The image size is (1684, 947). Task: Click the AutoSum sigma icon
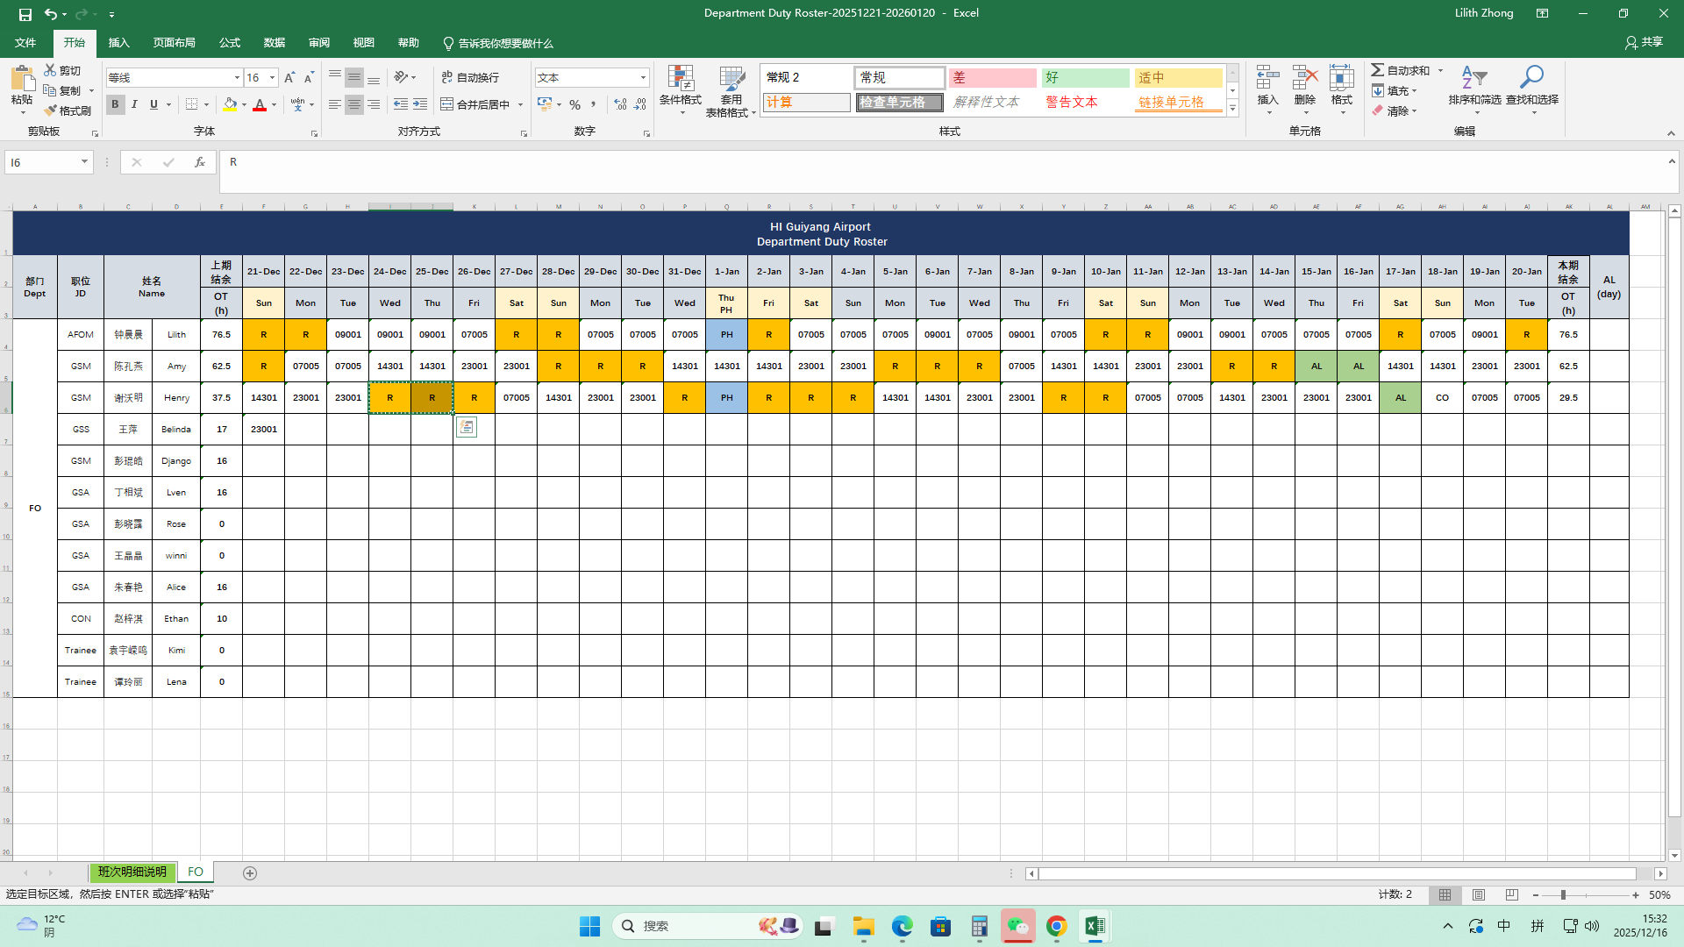tap(1378, 70)
